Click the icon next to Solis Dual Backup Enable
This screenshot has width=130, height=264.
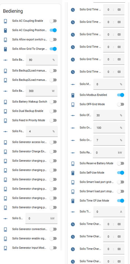tap(6, 111)
